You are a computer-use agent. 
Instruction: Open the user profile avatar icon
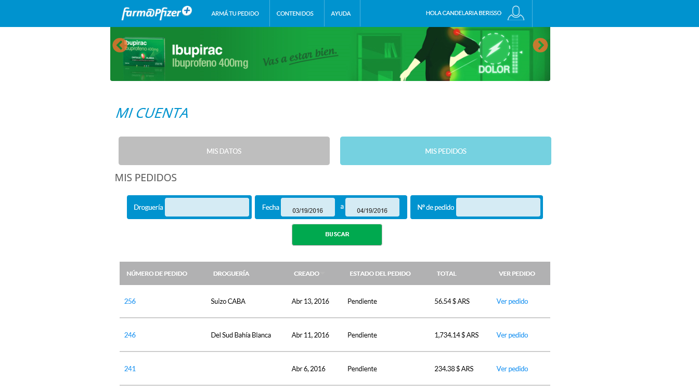(x=516, y=13)
